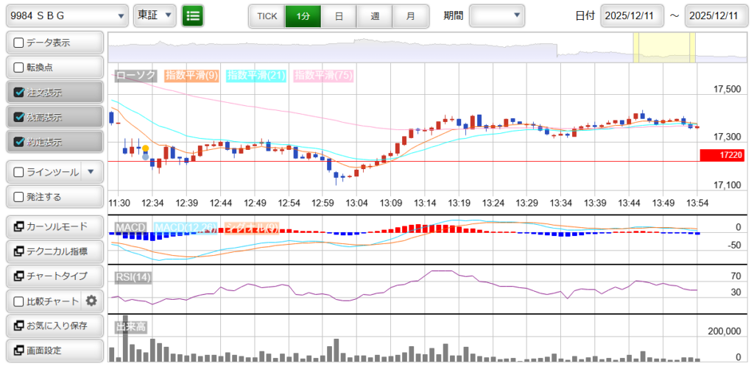This screenshot has width=754, height=366.
Task: Select the 週 weekly interval tab
Action: (375, 15)
